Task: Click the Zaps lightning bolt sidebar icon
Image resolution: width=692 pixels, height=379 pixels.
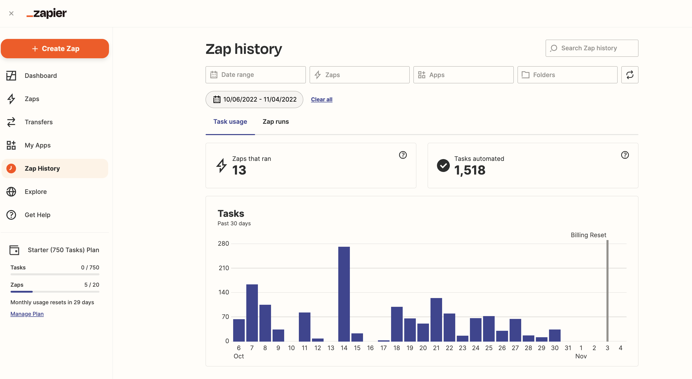Action: [11, 99]
